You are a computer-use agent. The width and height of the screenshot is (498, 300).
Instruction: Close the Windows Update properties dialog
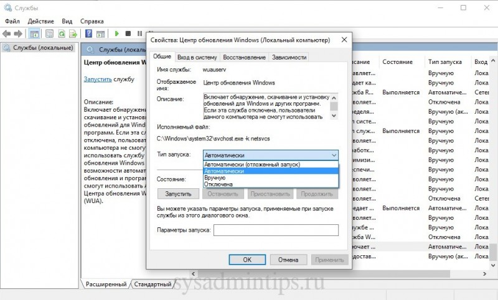point(344,40)
